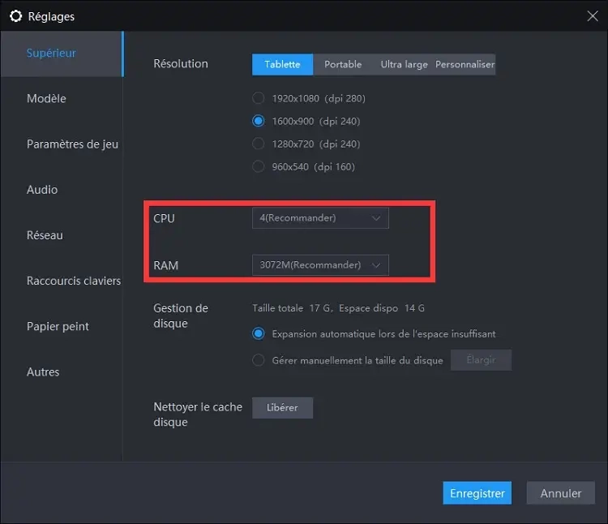Open the Modèle settings section
Screen dimensions: 608x524
[x=46, y=98]
